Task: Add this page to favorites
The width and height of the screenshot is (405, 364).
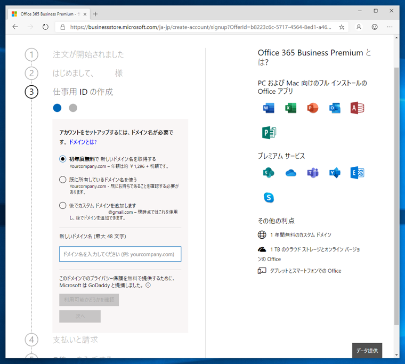Action: pyautogui.click(x=342, y=27)
